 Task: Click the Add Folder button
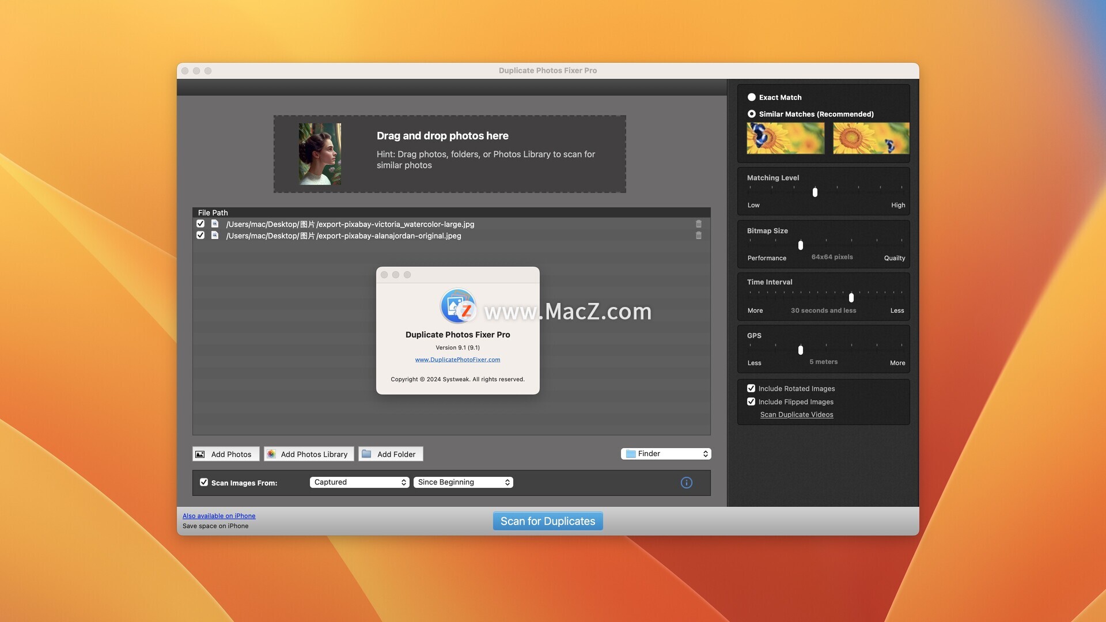pyautogui.click(x=391, y=454)
